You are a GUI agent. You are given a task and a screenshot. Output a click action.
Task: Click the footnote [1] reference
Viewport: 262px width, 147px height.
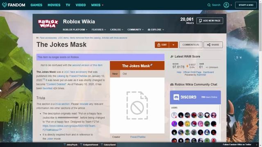[x=44, y=80]
